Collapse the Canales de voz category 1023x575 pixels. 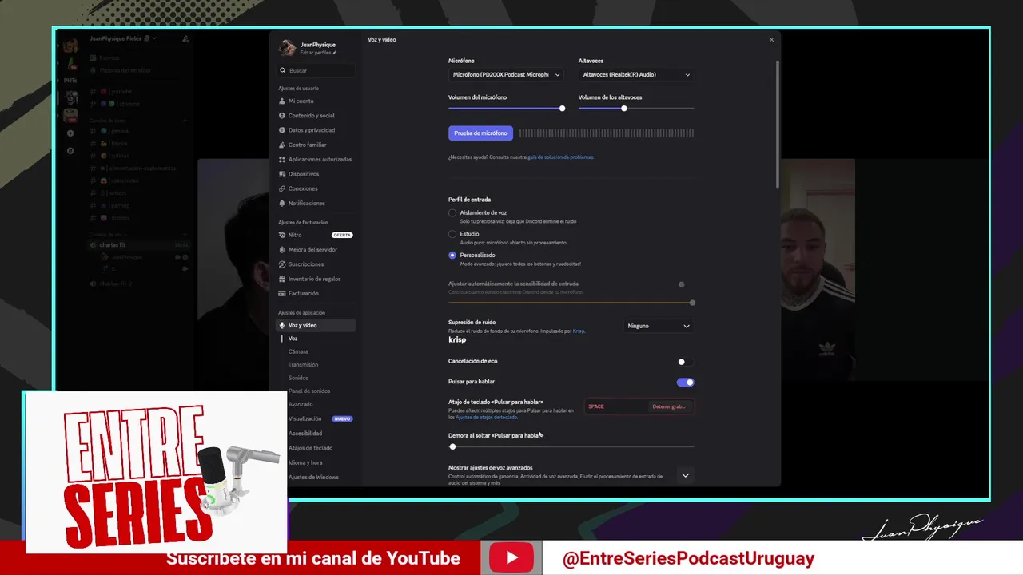coord(106,235)
